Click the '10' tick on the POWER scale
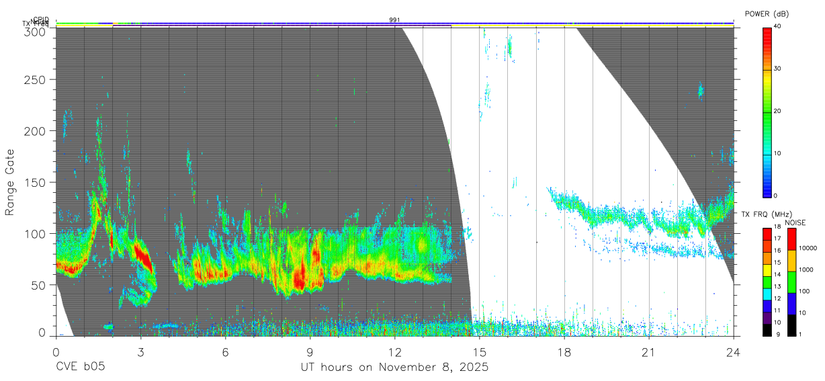The height and width of the screenshot is (381, 825). (x=777, y=154)
